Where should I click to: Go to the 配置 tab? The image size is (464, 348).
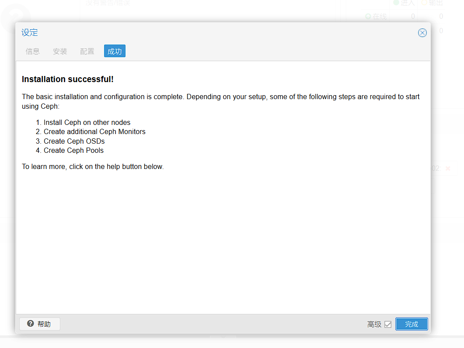pyautogui.click(x=87, y=52)
